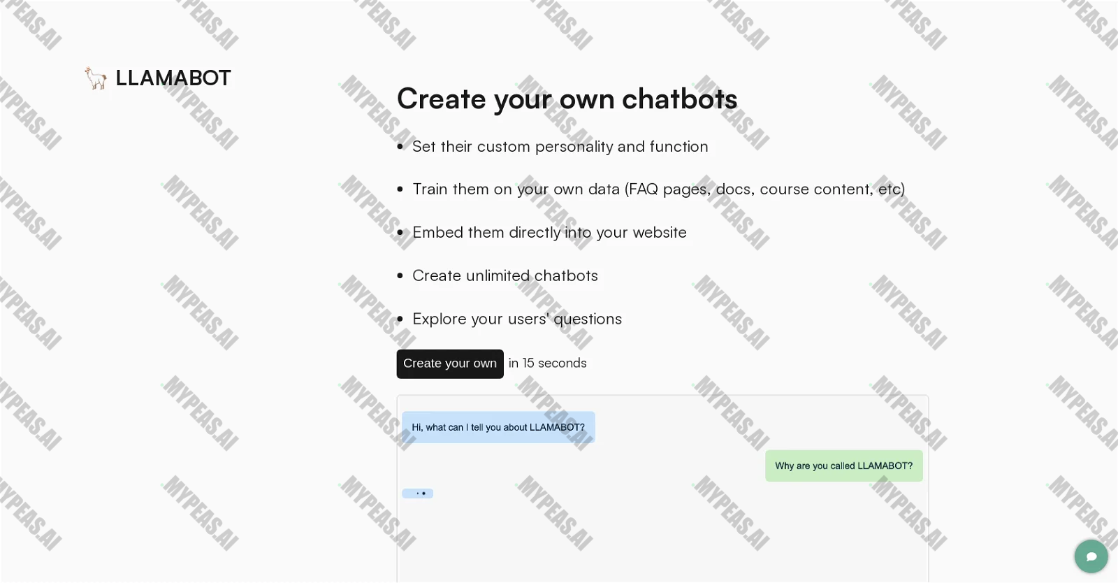
Task: Click the Create your own button
Action: pyautogui.click(x=450, y=364)
